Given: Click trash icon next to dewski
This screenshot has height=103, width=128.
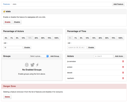Looking at the screenshot, I should (123, 73).
